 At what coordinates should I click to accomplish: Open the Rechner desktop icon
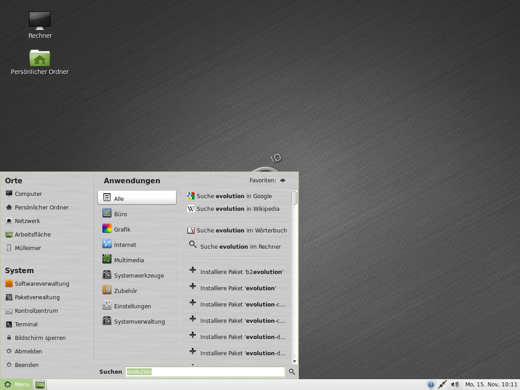pos(40,21)
